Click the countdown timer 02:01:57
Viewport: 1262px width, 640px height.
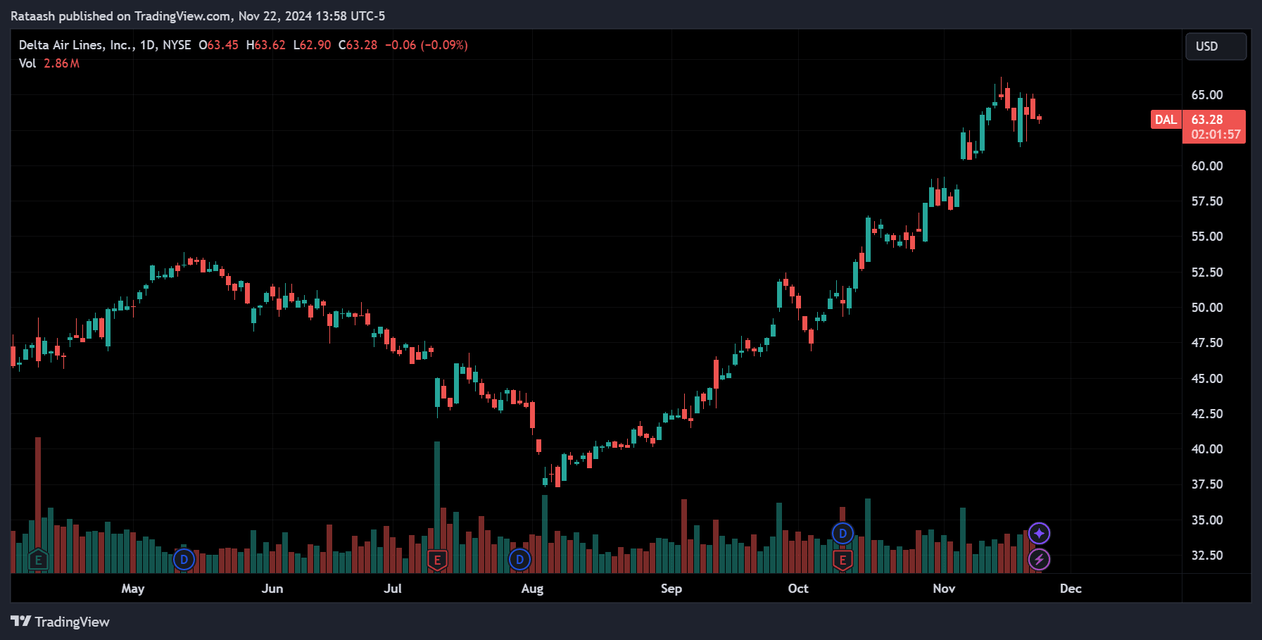pos(1216,134)
